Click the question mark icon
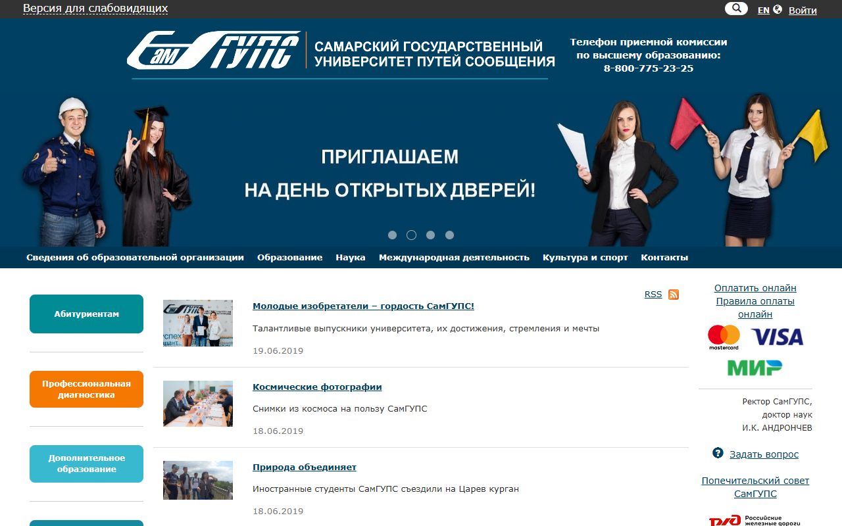Screen dimensions: 842x526 718,453
